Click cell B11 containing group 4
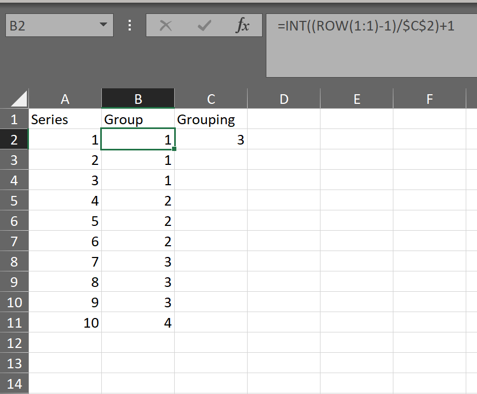This screenshot has height=394, width=477. 138,323
